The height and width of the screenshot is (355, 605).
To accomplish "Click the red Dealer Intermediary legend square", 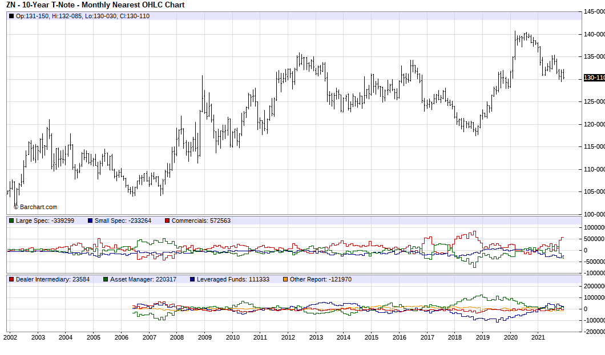I will coord(11,279).
